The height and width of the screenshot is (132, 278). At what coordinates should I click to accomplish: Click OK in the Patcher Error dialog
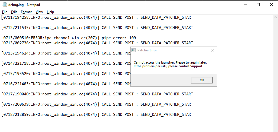tap(202, 80)
